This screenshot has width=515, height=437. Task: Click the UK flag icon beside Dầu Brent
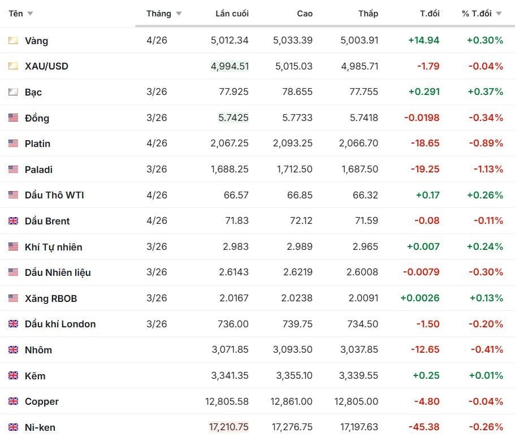point(13,221)
